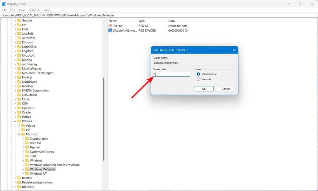Viewport: 318px width, 191px height.
Task: Click the TPM folder icon
Action: click(27, 156)
